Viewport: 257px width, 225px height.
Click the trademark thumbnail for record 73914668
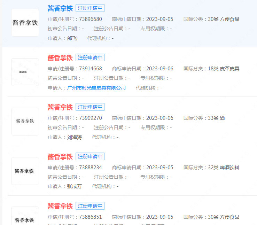(x=25, y=72)
